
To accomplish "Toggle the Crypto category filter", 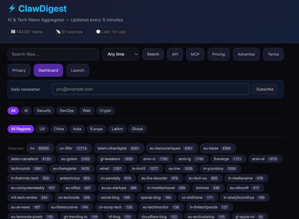I will tap(105, 110).
